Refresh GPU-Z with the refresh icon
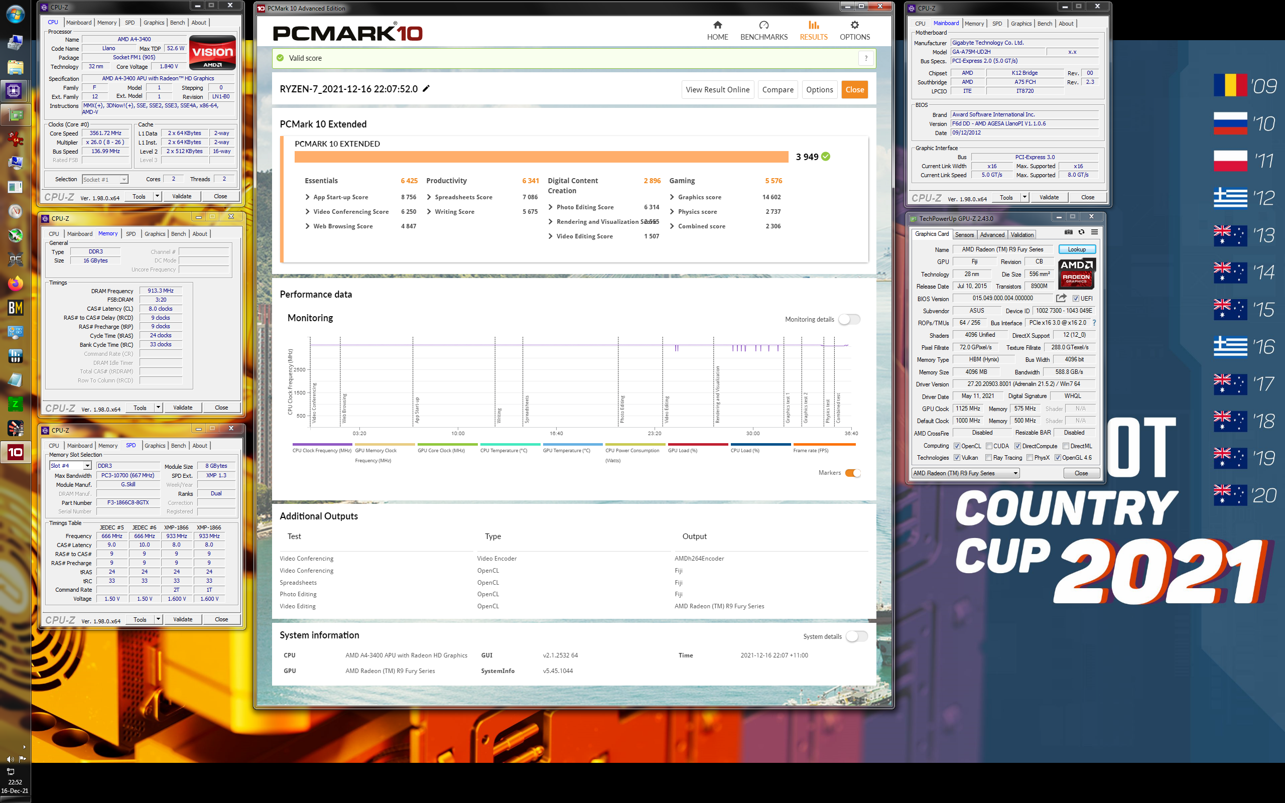The width and height of the screenshot is (1285, 803). pos(1081,232)
